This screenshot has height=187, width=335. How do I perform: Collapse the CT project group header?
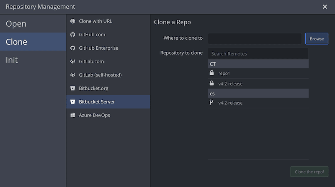(258, 64)
